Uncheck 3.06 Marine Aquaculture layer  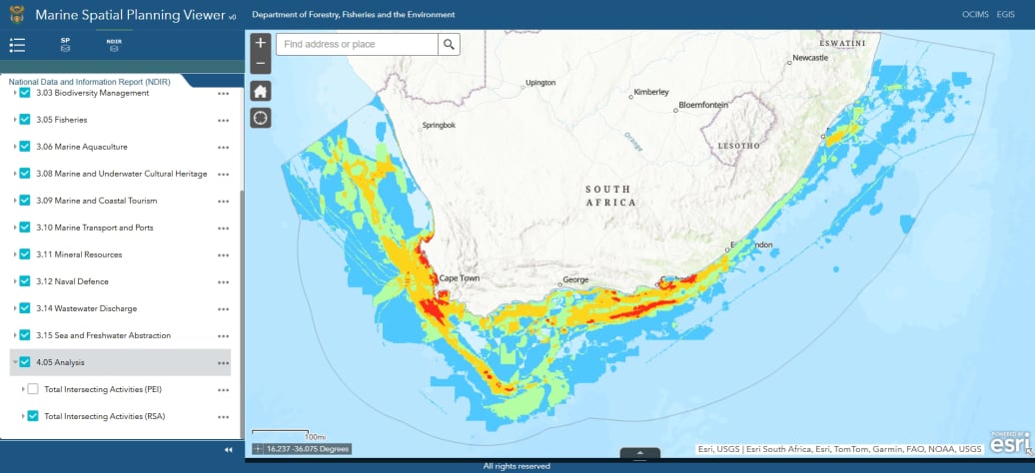25,147
